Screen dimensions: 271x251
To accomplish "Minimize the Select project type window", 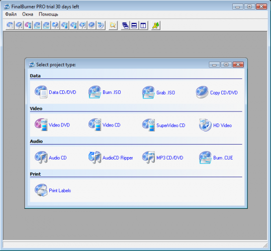I will [214, 65].
